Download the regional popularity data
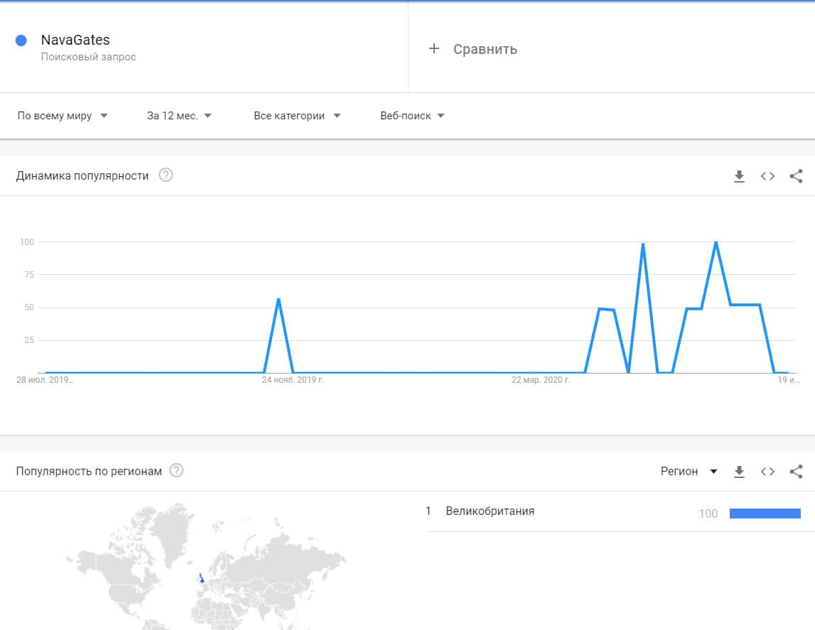 coord(739,471)
